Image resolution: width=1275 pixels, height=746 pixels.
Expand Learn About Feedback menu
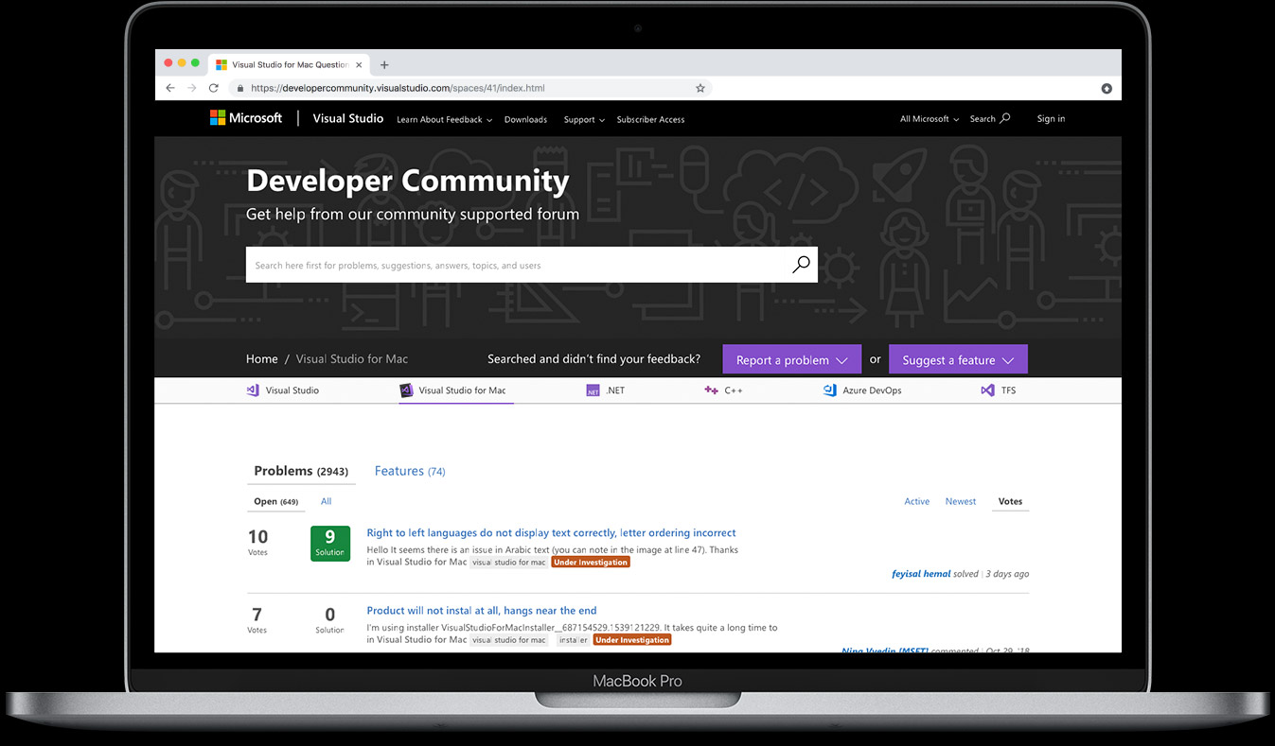(445, 119)
